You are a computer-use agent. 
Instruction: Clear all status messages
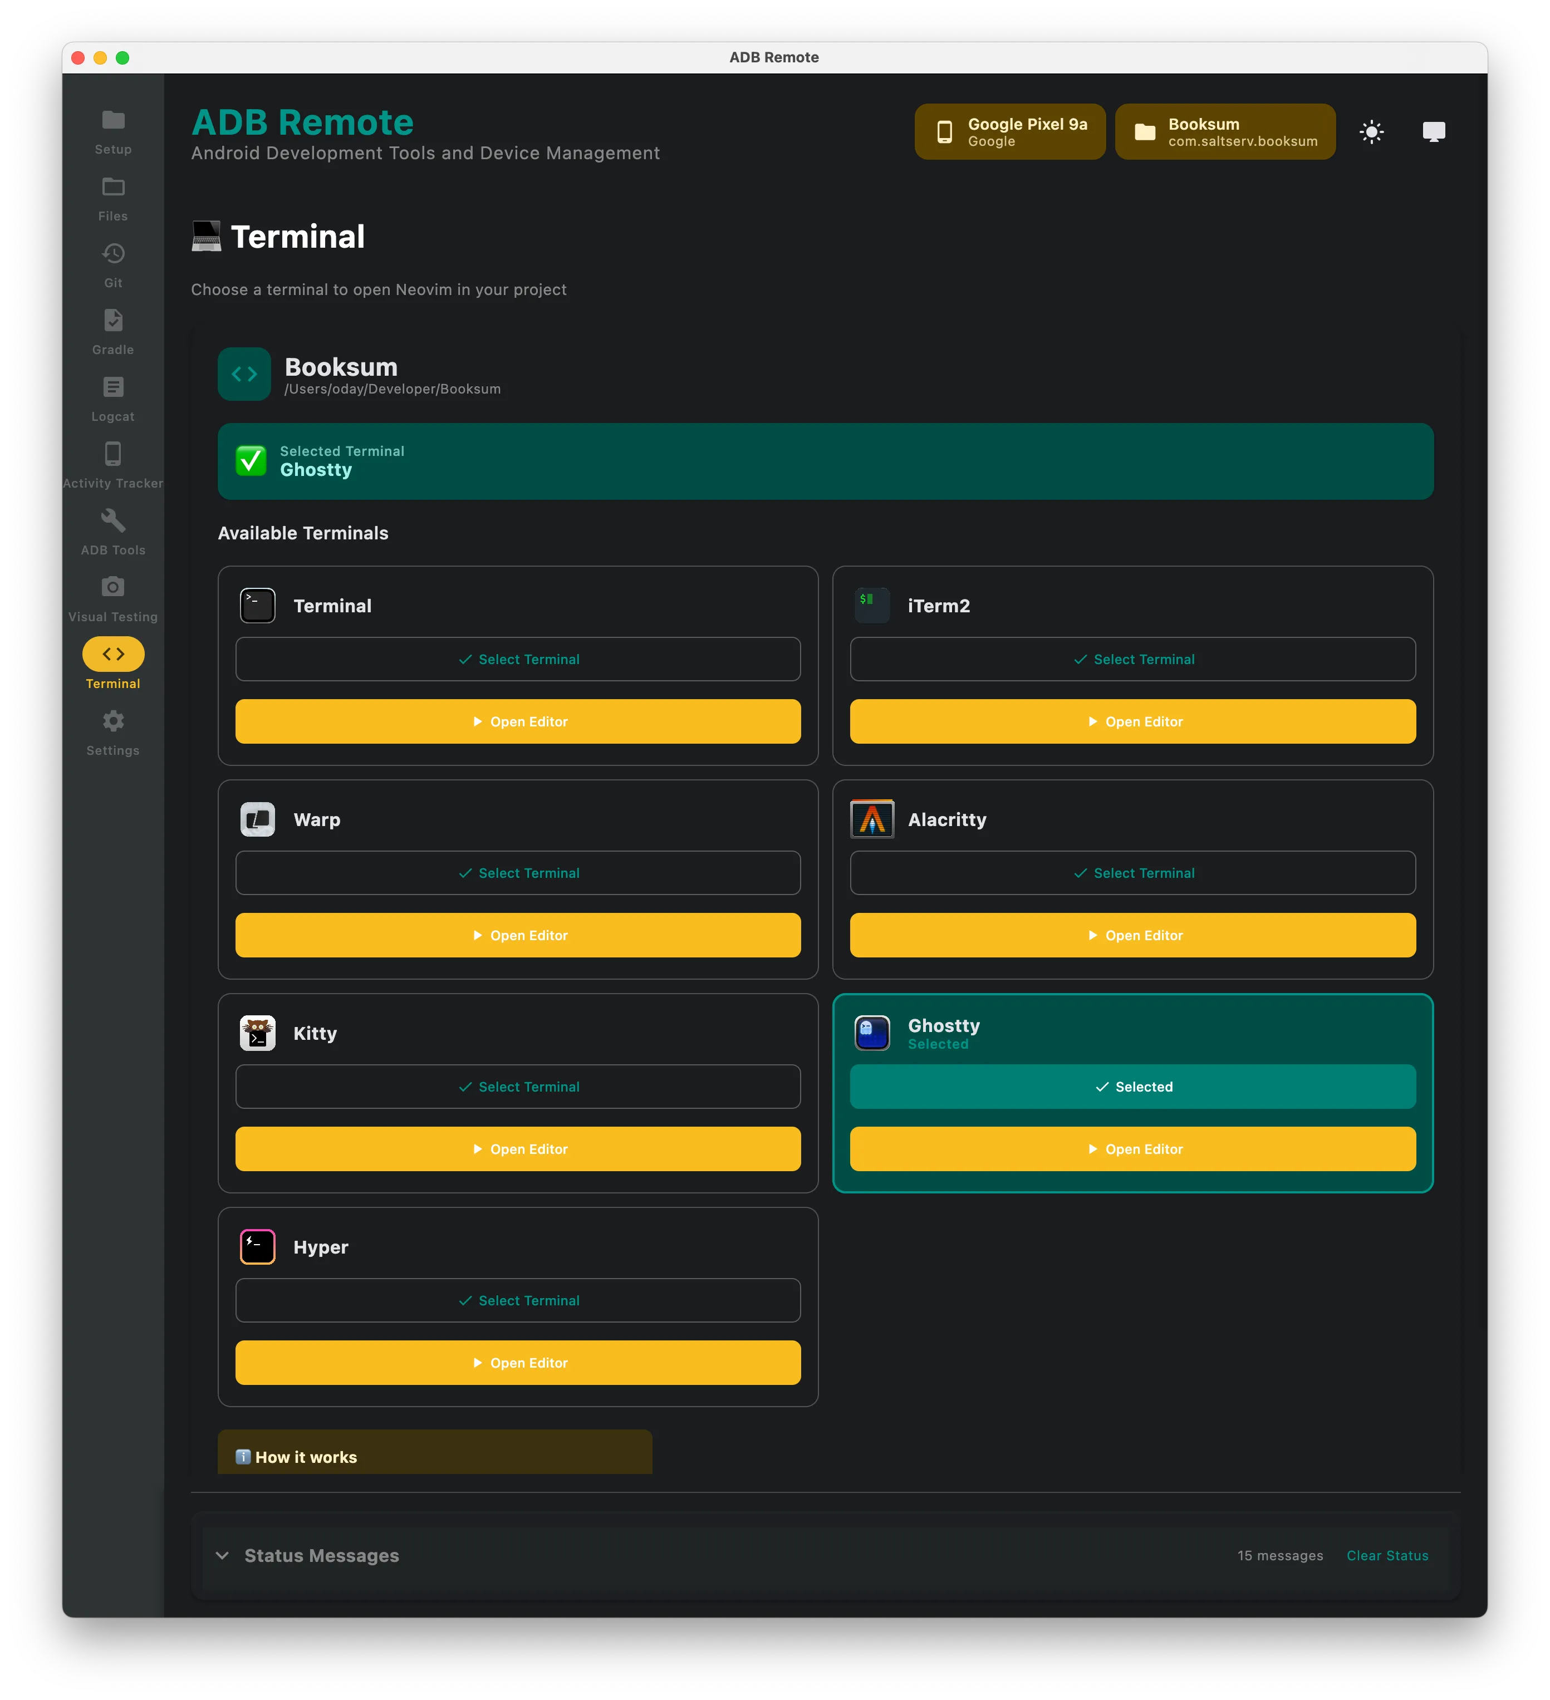[x=1387, y=1555]
